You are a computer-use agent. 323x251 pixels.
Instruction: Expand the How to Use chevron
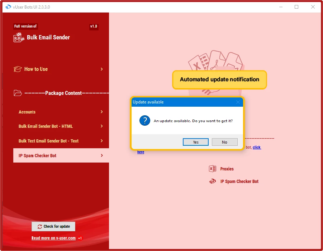pyautogui.click(x=101, y=69)
